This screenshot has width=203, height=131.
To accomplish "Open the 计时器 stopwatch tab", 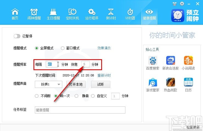I will [130, 14].
